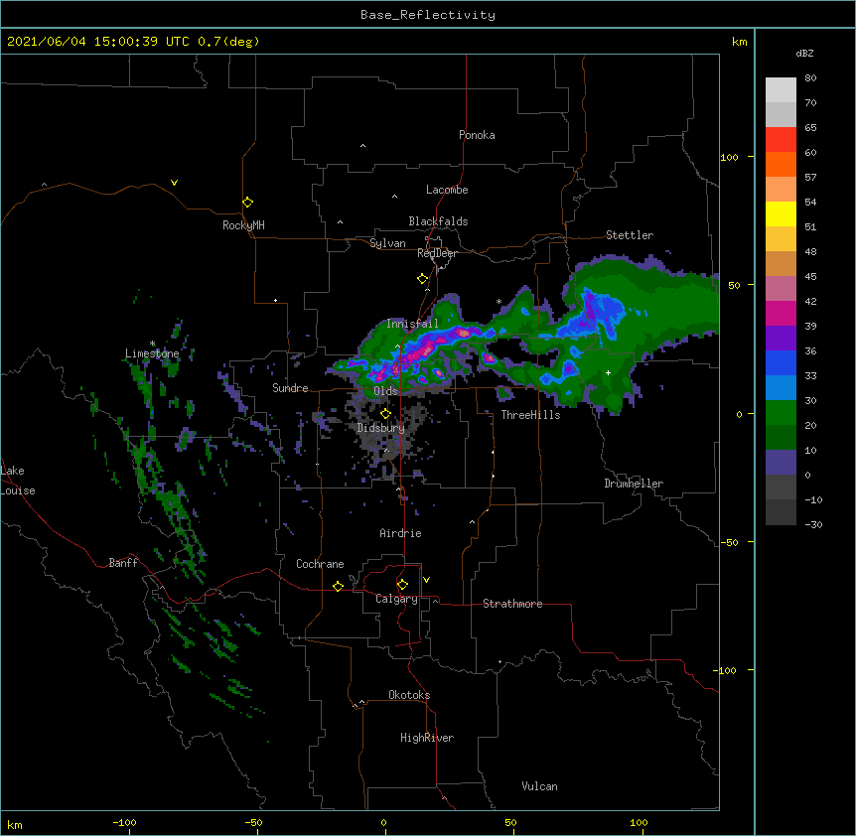Click the Airdrie label

(x=401, y=533)
